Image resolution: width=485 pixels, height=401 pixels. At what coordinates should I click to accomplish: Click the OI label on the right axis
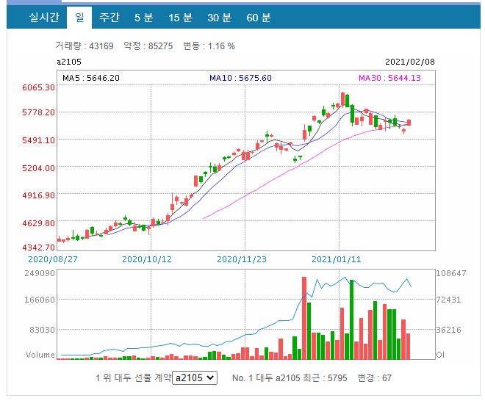(x=440, y=355)
